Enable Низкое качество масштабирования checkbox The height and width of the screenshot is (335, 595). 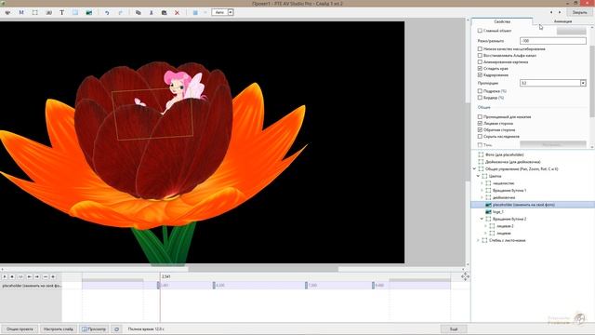tap(480, 49)
